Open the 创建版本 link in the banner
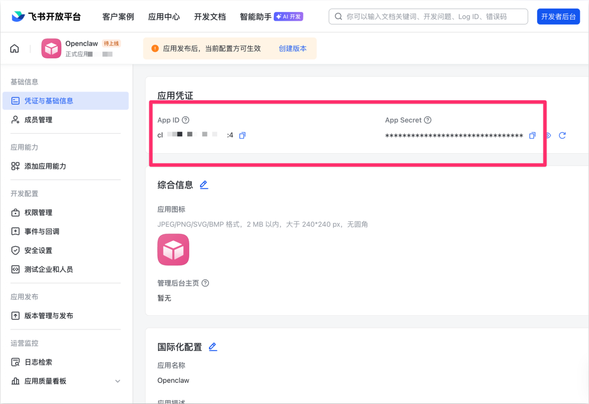Viewport: 589px width, 404px height. click(x=293, y=48)
